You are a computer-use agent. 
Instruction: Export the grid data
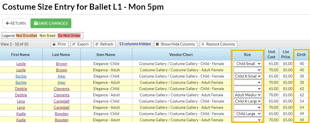click(x=81, y=44)
